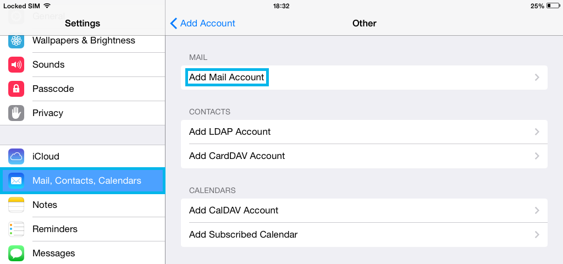Open the Add LDAP Account chevron arrow
563x264 pixels.
pyautogui.click(x=537, y=132)
